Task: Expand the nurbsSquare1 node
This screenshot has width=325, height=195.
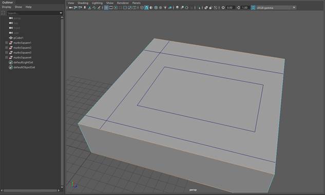Action: pyautogui.click(x=7, y=43)
